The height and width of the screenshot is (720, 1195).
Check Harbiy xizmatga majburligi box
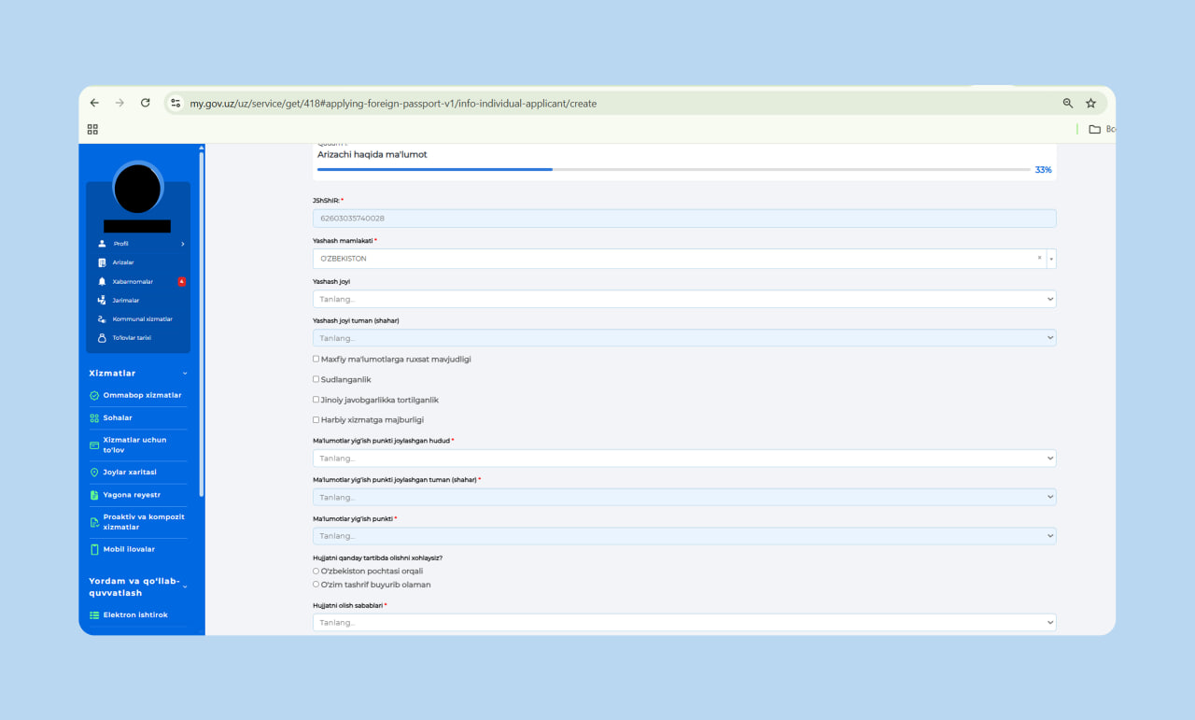tap(316, 419)
